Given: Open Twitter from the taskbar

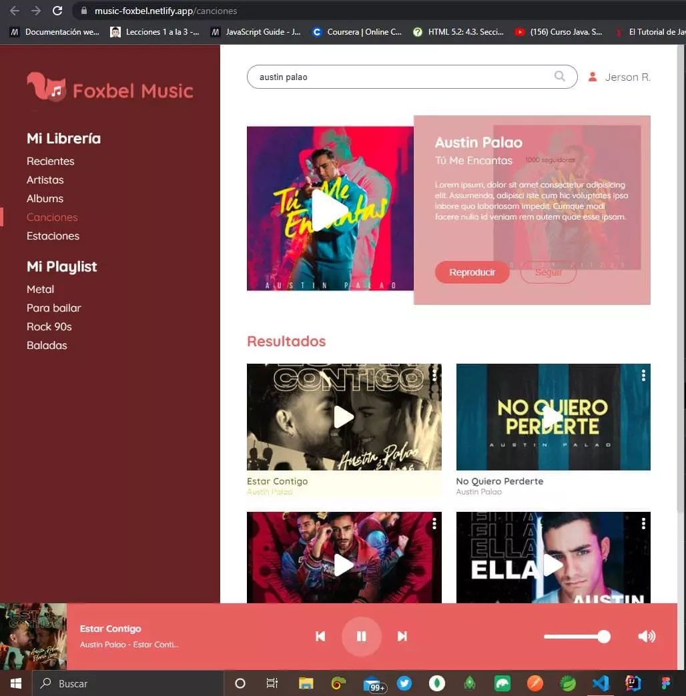Looking at the screenshot, I should tap(404, 683).
